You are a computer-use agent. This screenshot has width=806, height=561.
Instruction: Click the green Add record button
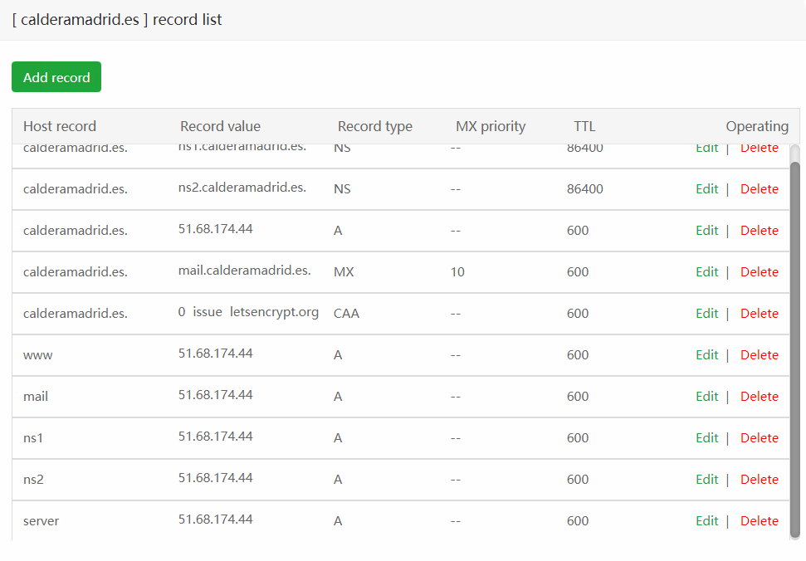pyautogui.click(x=56, y=77)
